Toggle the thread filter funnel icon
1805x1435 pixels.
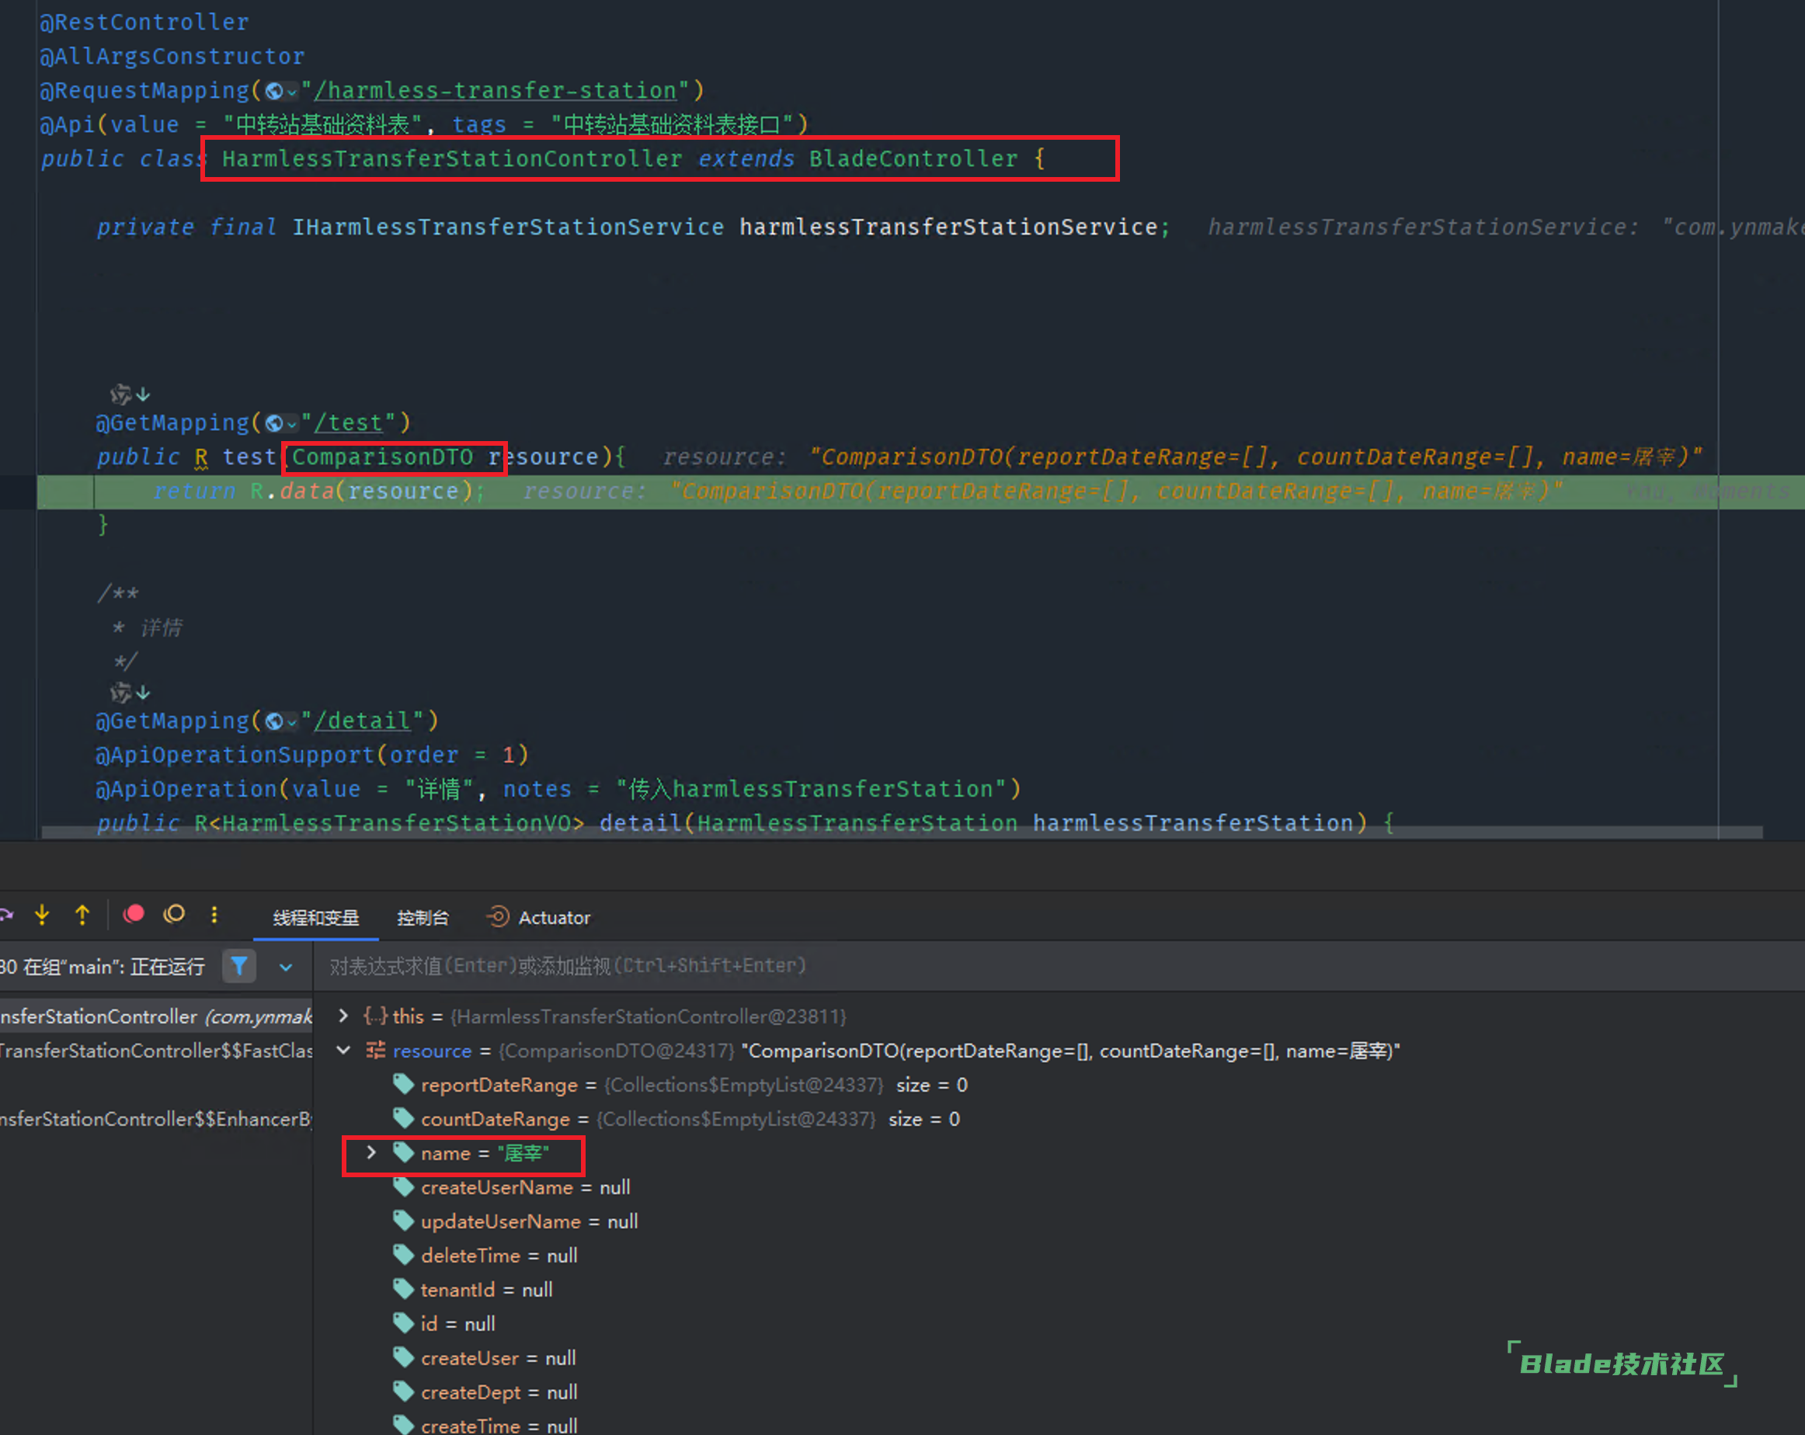coord(238,966)
